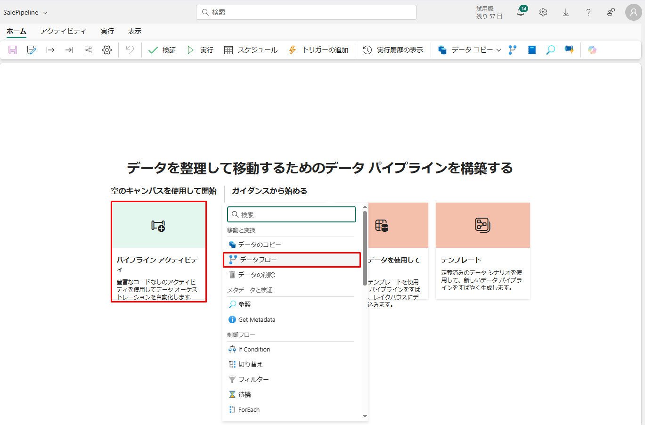Click the Dataflow branch icon in the toolbar
Viewport: 645px width, 425px height.
click(513, 50)
